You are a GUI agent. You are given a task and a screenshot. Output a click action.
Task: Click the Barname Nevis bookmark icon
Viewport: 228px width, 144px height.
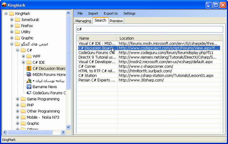pyautogui.click(x=29, y=87)
